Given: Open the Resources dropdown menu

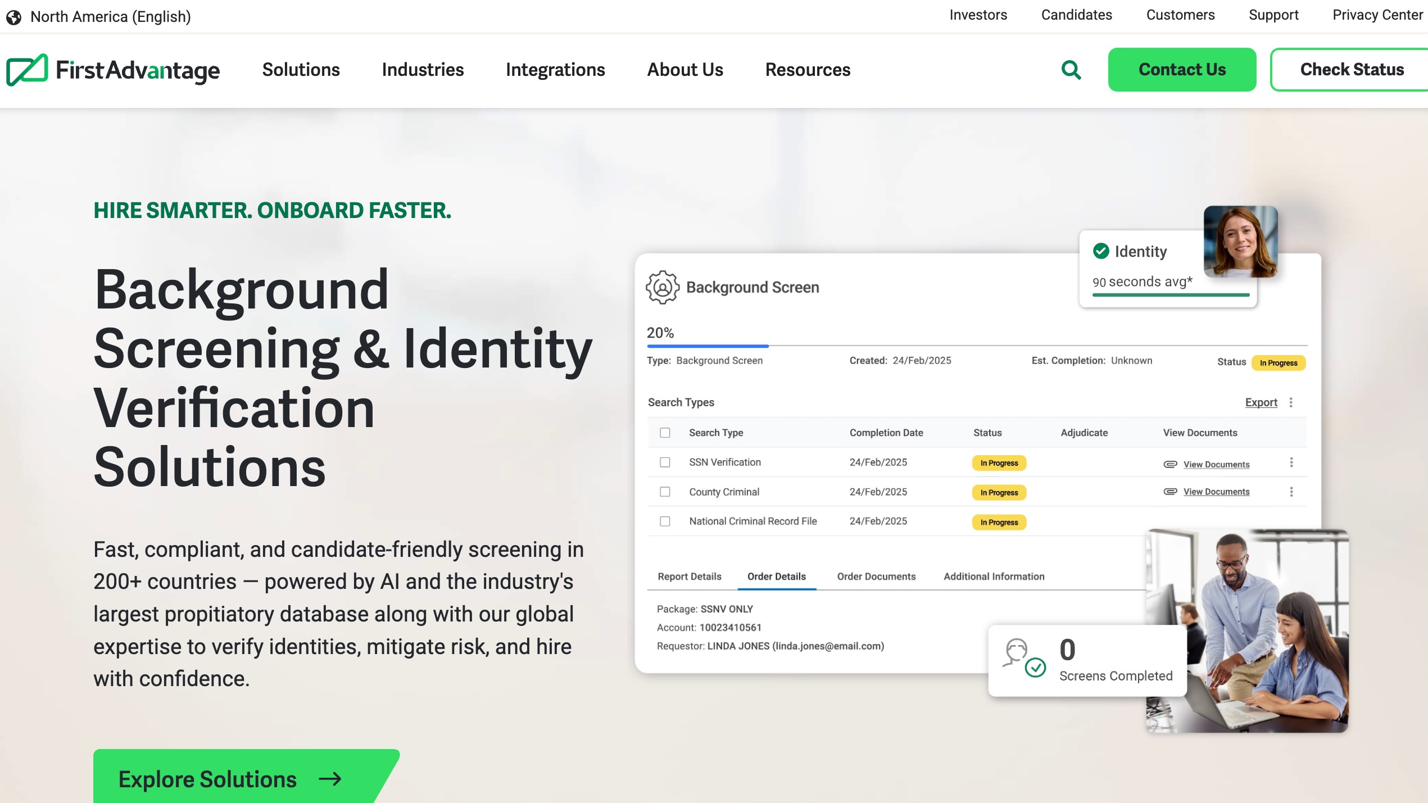Looking at the screenshot, I should pyautogui.click(x=807, y=70).
